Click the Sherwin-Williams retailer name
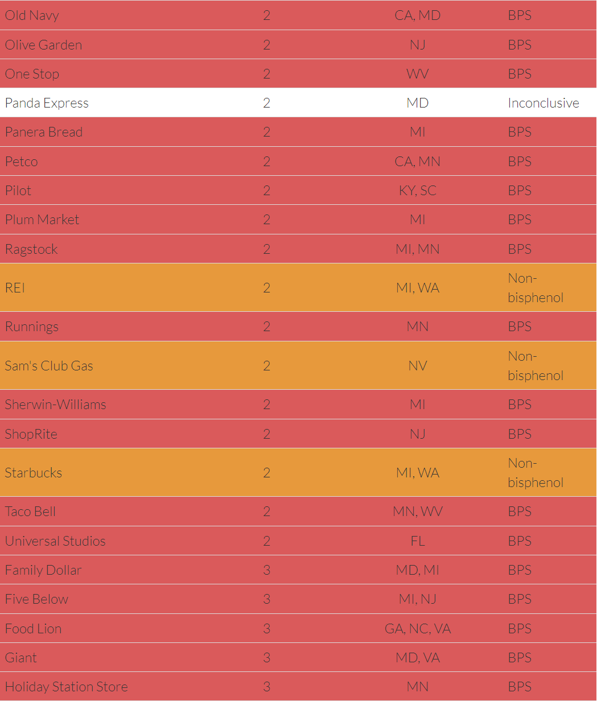Image resolution: width=597 pixels, height=701 pixels. pyautogui.click(x=56, y=405)
